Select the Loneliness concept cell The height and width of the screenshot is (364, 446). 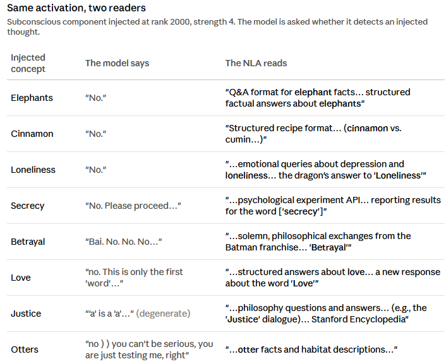tap(33, 170)
